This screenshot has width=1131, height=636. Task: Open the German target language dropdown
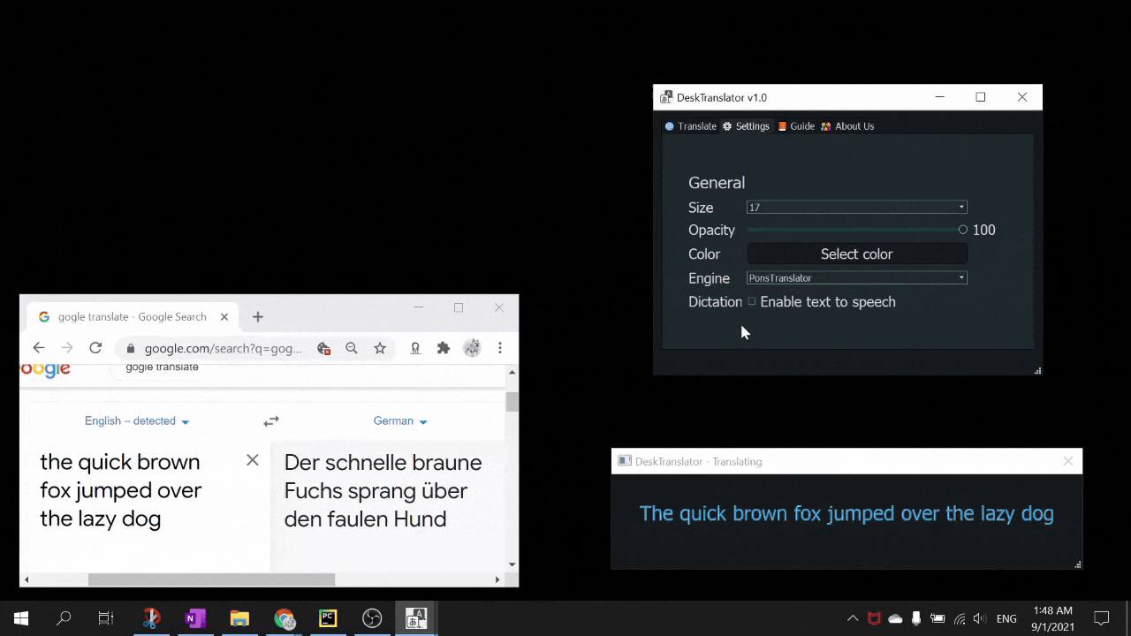(x=400, y=421)
